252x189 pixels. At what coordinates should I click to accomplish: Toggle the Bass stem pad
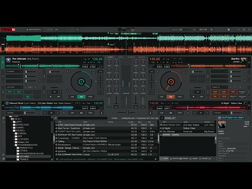click(233, 92)
